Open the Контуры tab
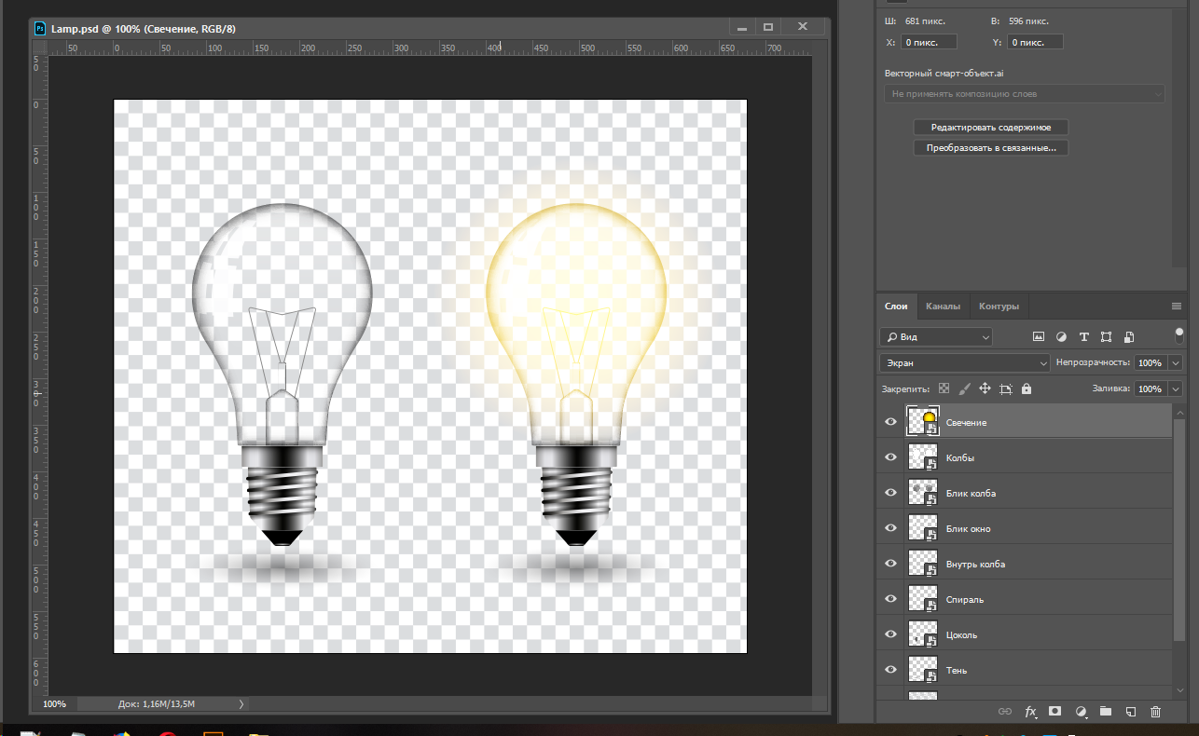Screen dimensions: 1199x736 tap(999, 307)
